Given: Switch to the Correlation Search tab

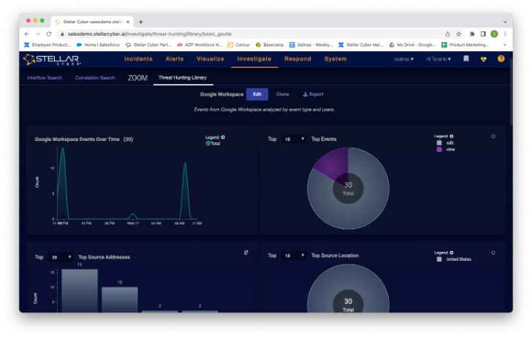Looking at the screenshot, I should tap(95, 77).
